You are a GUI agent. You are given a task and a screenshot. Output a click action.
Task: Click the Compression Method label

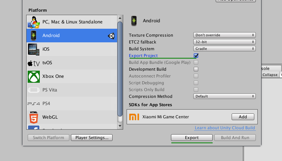pos(150,96)
